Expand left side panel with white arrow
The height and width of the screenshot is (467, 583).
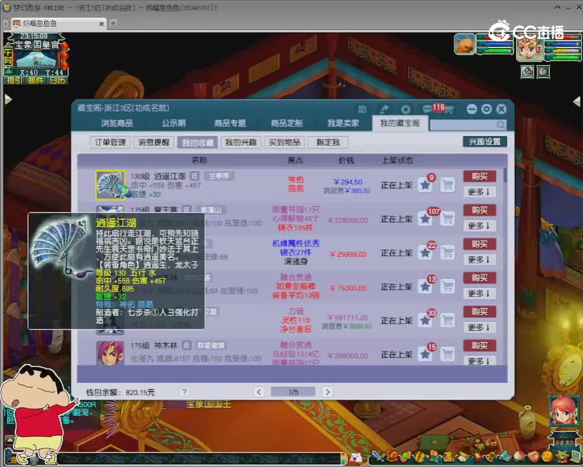point(8,99)
